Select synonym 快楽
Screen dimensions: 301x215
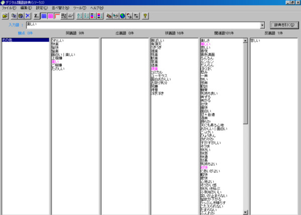click(55, 44)
